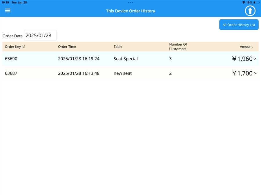Select the Order Date field
The image size is (261, 195).
click(40, 36)
